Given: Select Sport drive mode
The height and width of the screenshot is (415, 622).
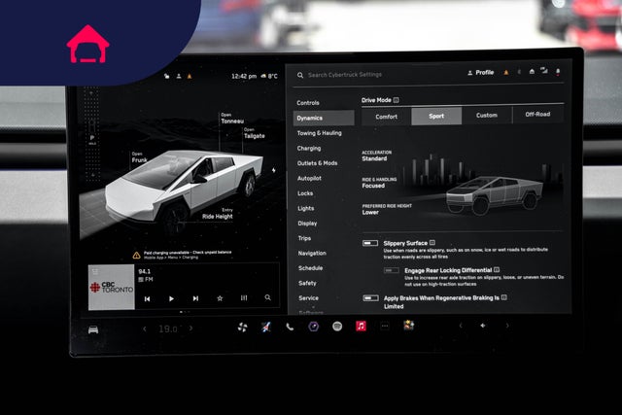Looking at the screenshot, I should (x=436, y=116).
